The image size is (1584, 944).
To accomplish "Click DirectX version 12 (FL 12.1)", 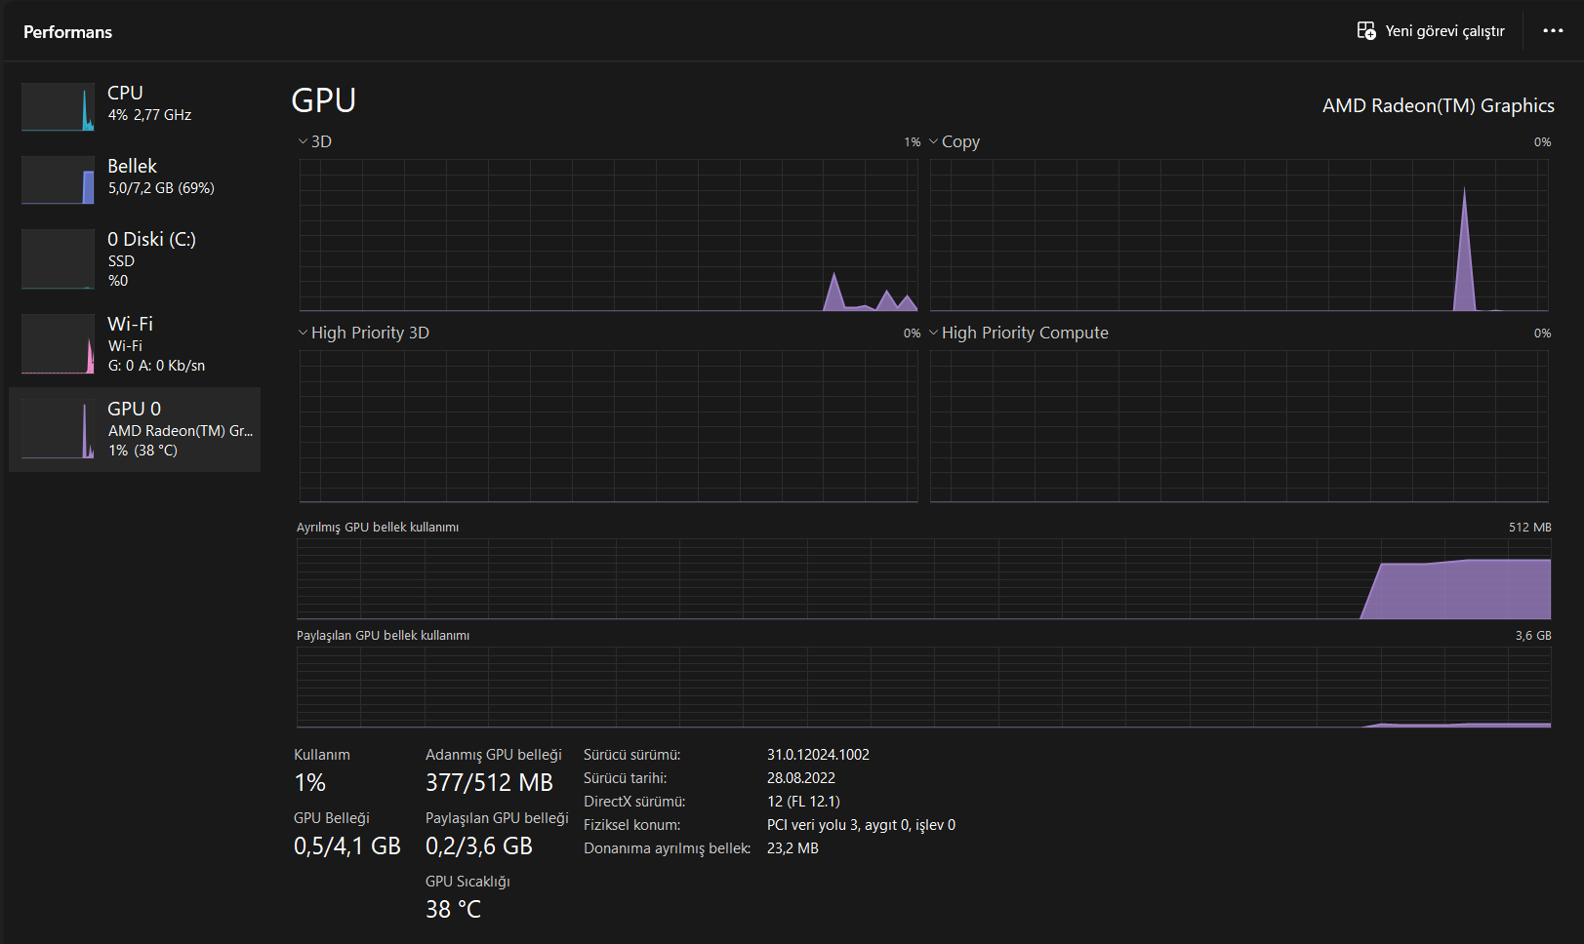I will pos(803,802).
